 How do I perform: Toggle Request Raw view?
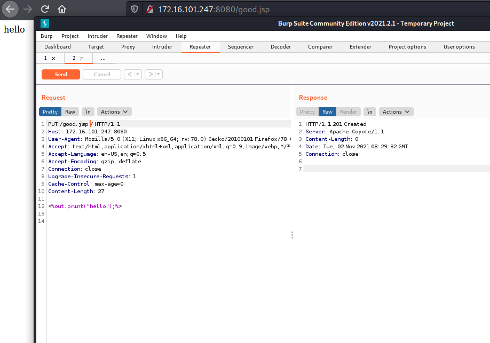tap(70, 112)
